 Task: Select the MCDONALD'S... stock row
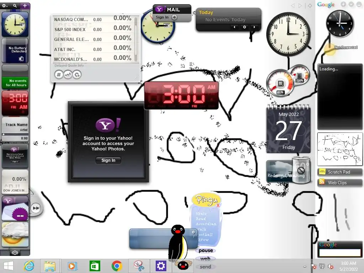point(93,59)
